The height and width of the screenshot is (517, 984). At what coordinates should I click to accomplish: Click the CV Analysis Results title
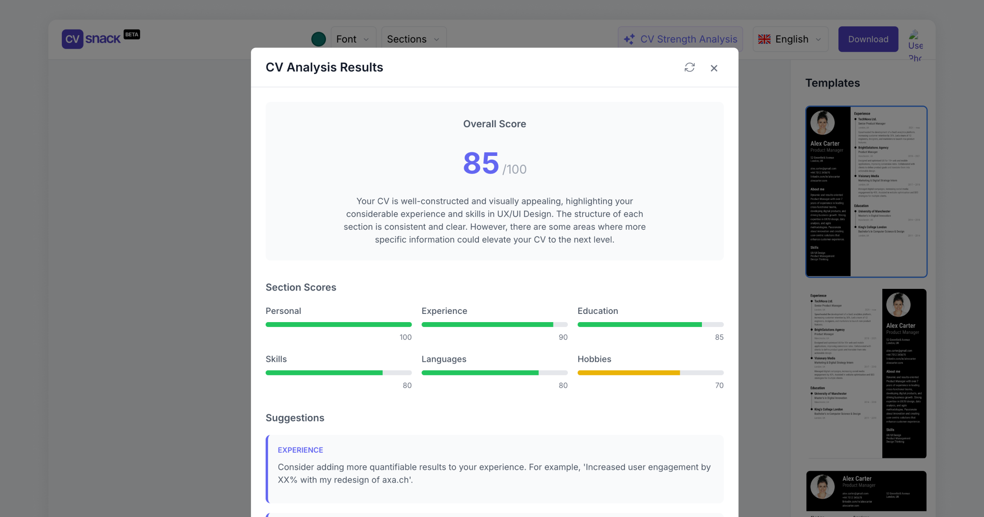[324, 67]
